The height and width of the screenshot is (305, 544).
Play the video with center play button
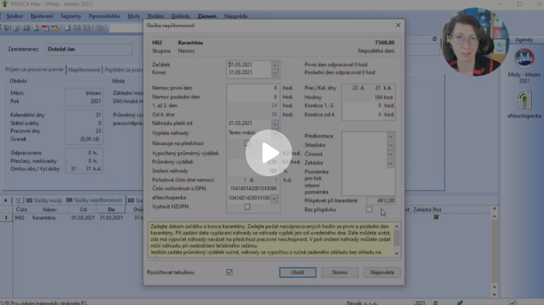(269, 153)
